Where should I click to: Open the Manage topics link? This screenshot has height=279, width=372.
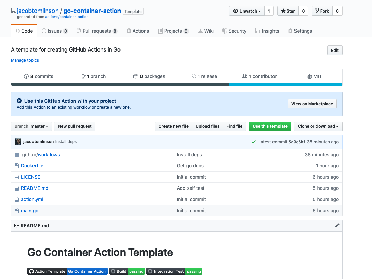coord(25,60)
